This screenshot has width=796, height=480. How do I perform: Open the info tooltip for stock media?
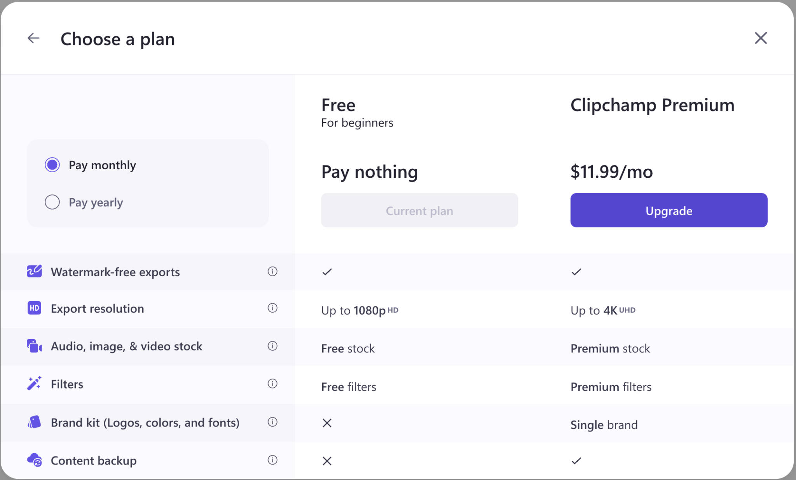point(272,346)
